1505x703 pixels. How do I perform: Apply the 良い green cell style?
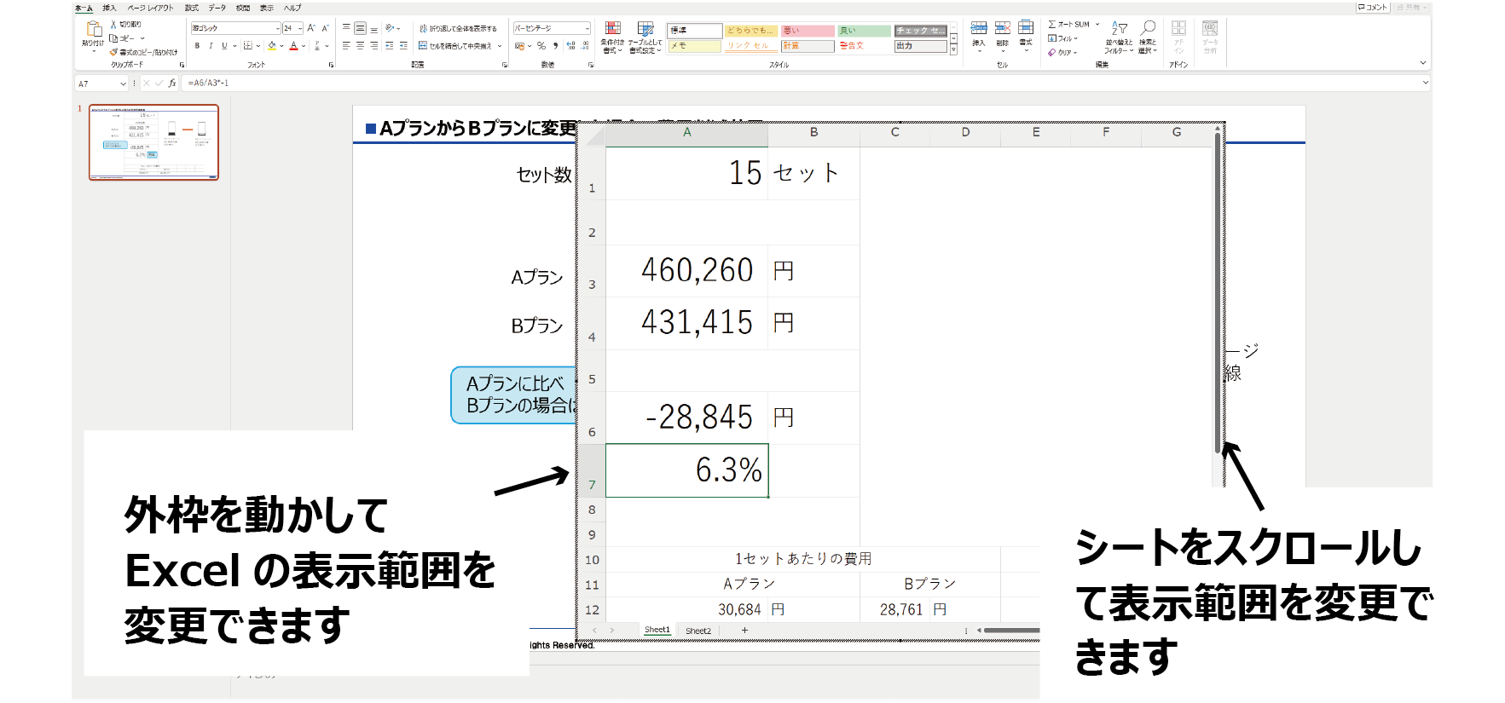click(x=864, y=31)
